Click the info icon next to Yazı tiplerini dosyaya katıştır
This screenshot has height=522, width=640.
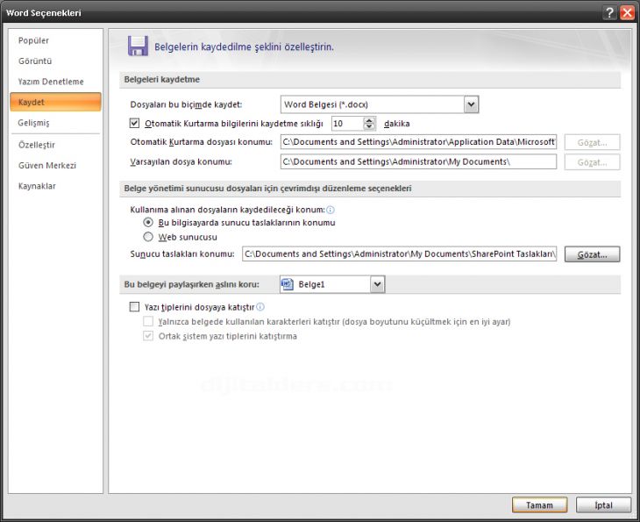click(260, 307)
